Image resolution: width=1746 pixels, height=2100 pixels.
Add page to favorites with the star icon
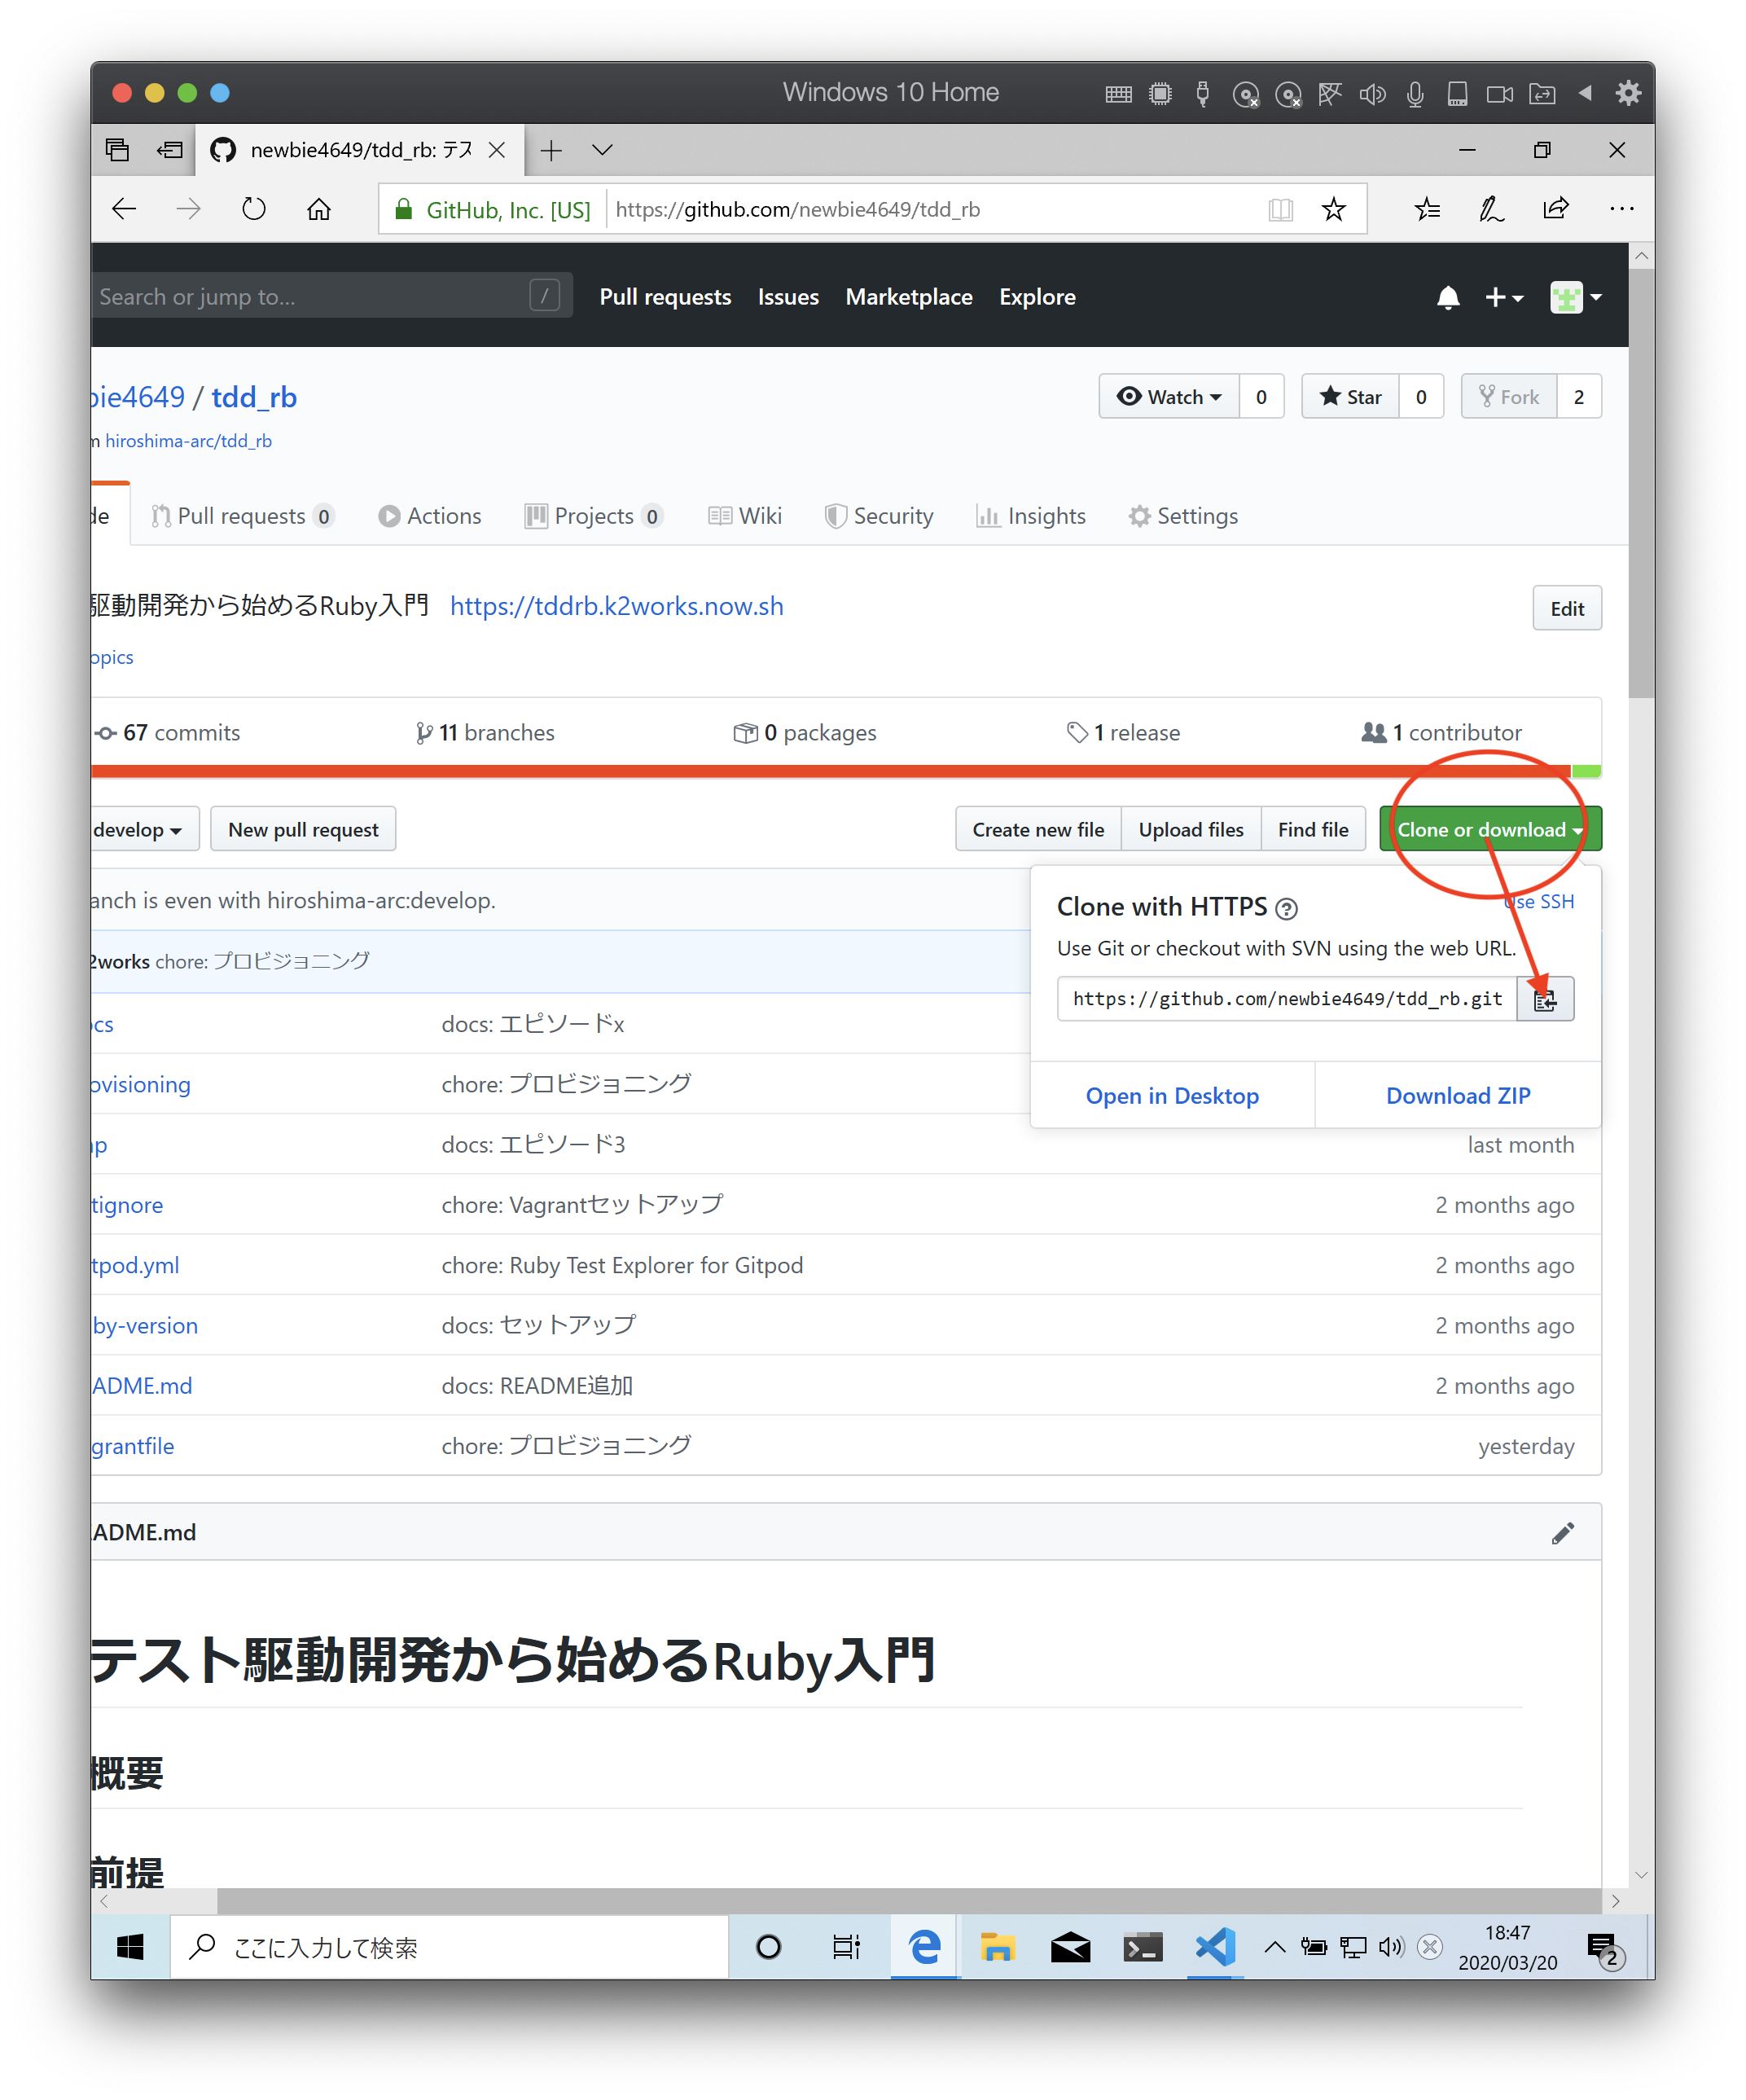[x=1333, y=209]
